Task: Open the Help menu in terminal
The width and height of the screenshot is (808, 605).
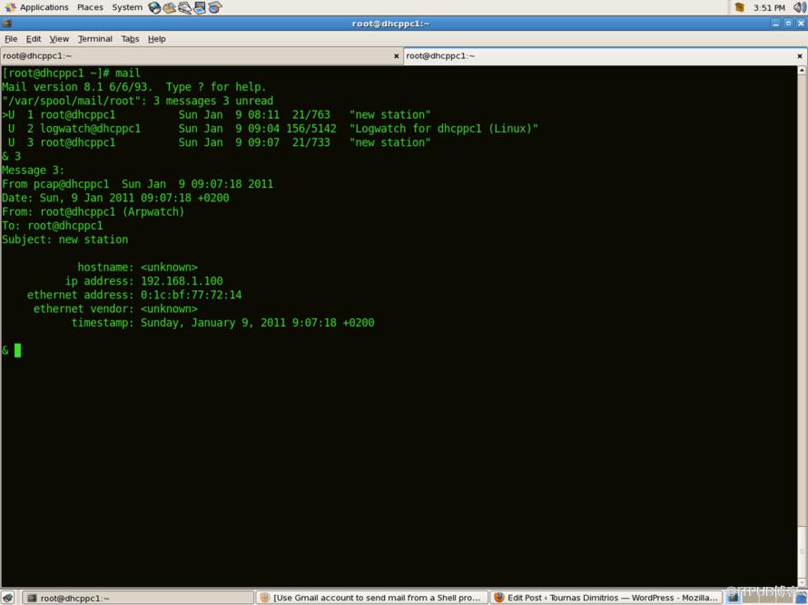Action: pos(157,39)
